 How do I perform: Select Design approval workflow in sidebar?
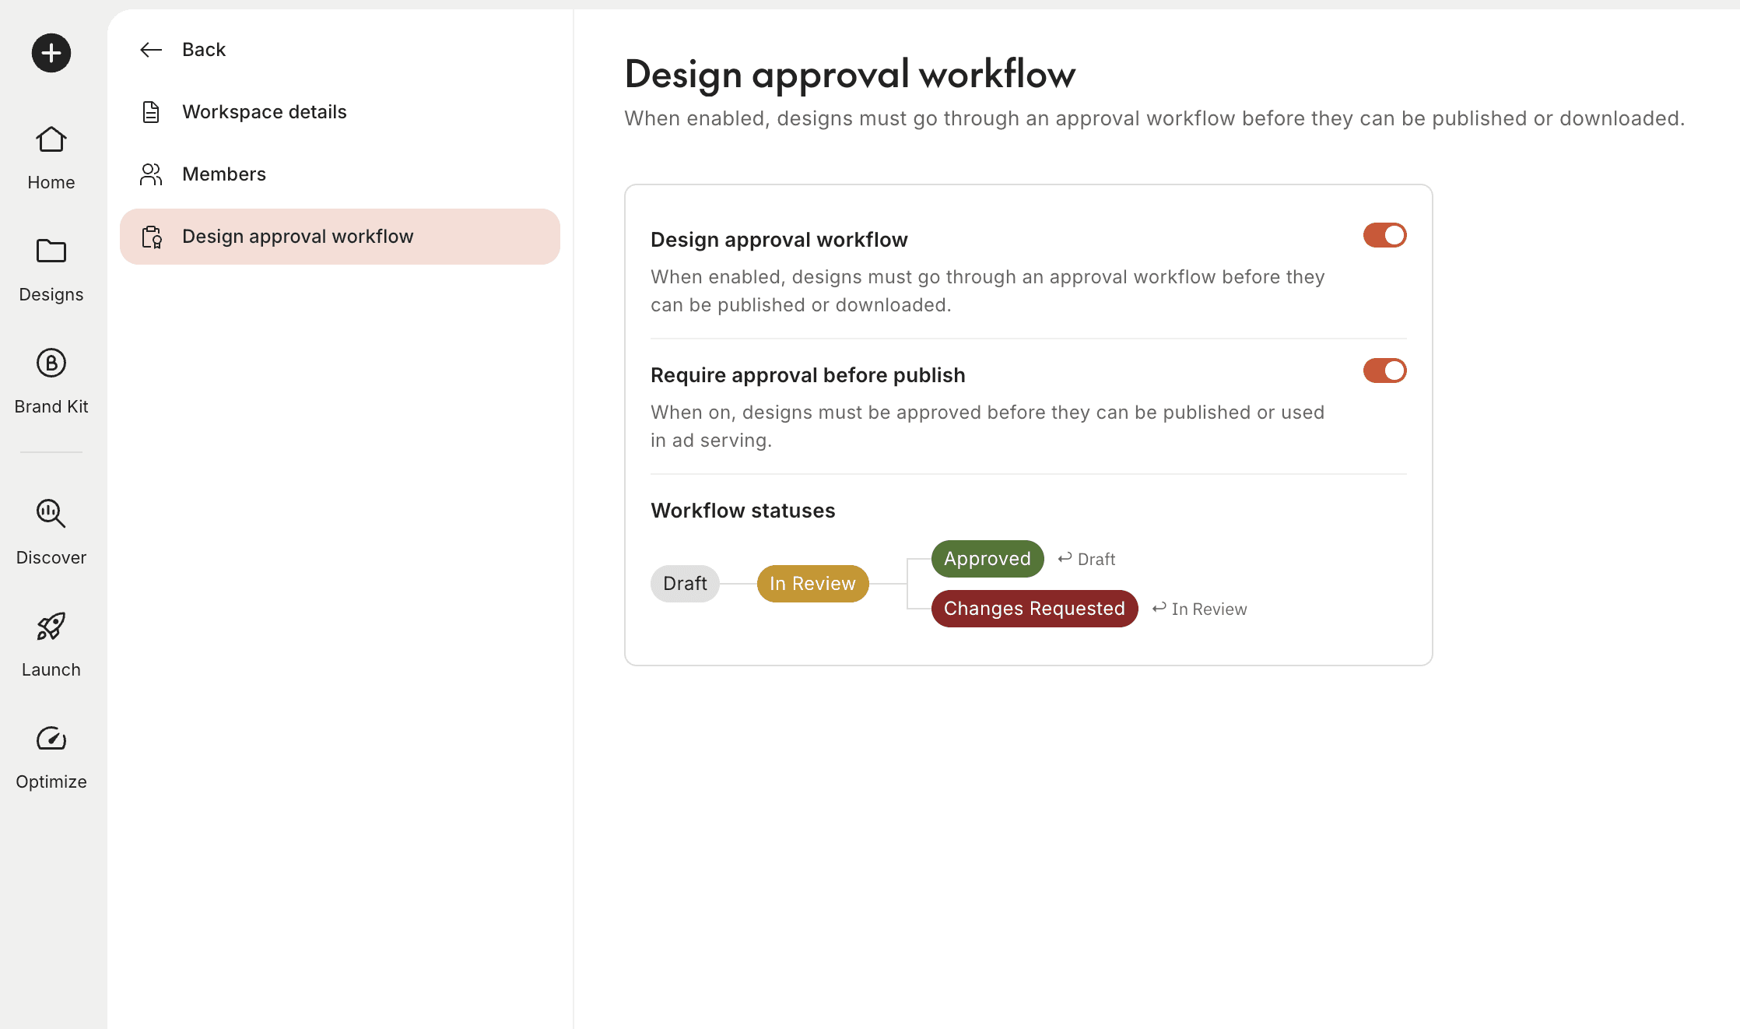coord(298,236)
